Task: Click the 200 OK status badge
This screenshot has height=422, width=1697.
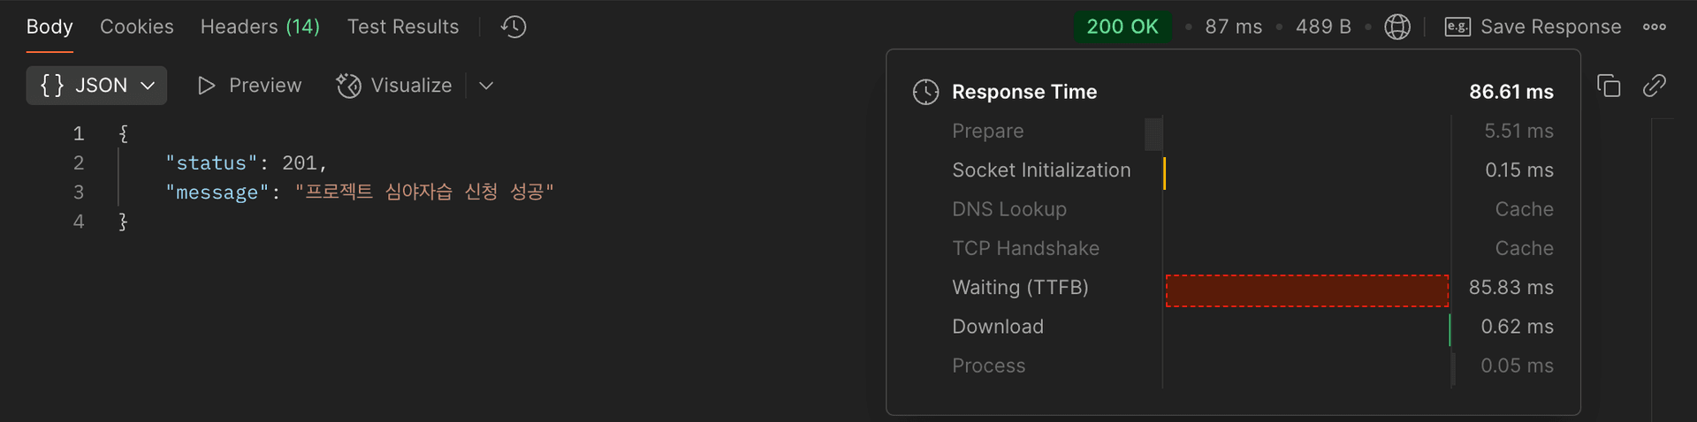Action: click(1122, 27)
